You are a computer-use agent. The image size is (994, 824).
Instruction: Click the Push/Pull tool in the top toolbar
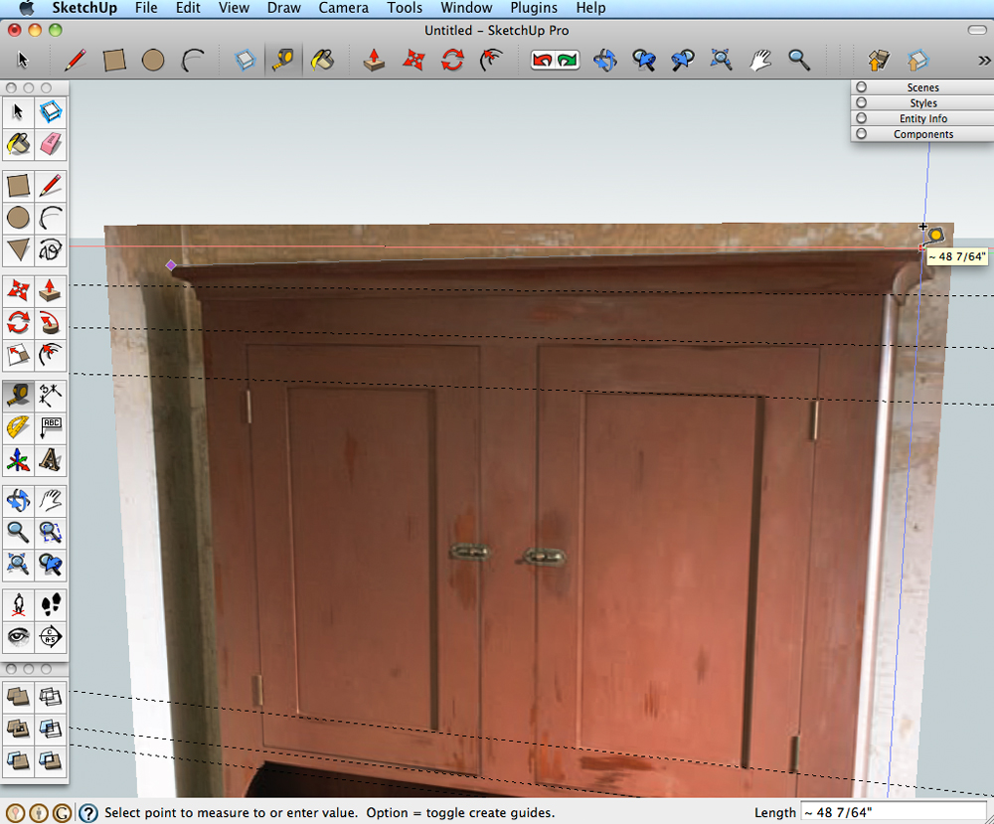[374, 61]
